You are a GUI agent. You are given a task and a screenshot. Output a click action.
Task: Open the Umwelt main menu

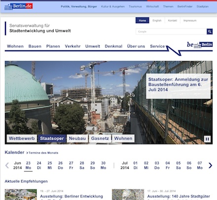(93, 46)
